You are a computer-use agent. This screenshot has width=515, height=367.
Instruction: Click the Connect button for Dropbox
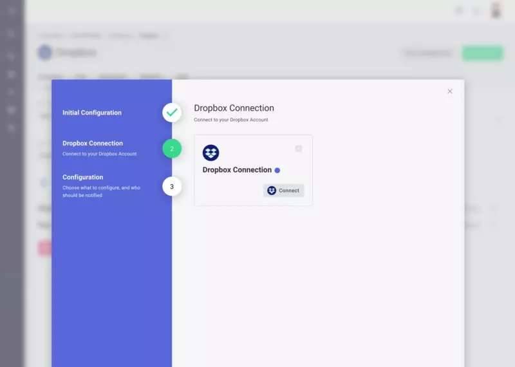click(283, 191)
